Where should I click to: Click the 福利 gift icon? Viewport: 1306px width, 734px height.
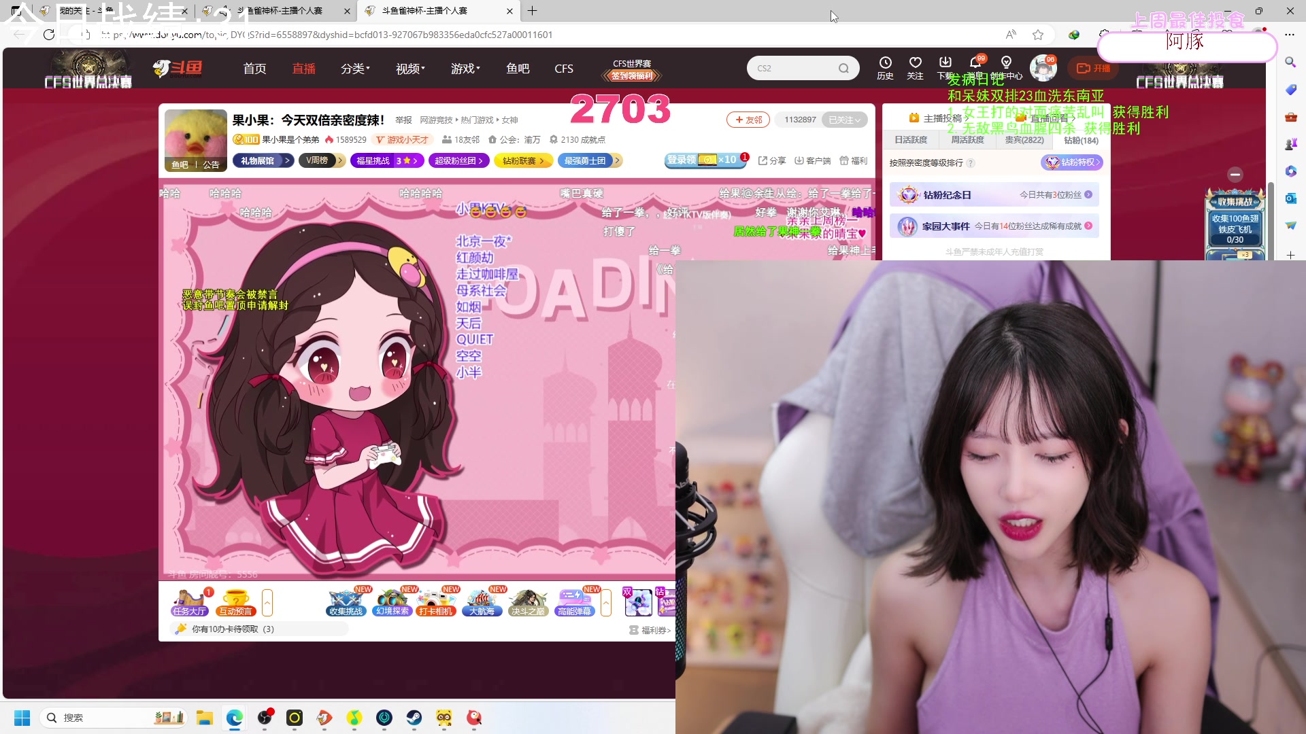[854, 160]
